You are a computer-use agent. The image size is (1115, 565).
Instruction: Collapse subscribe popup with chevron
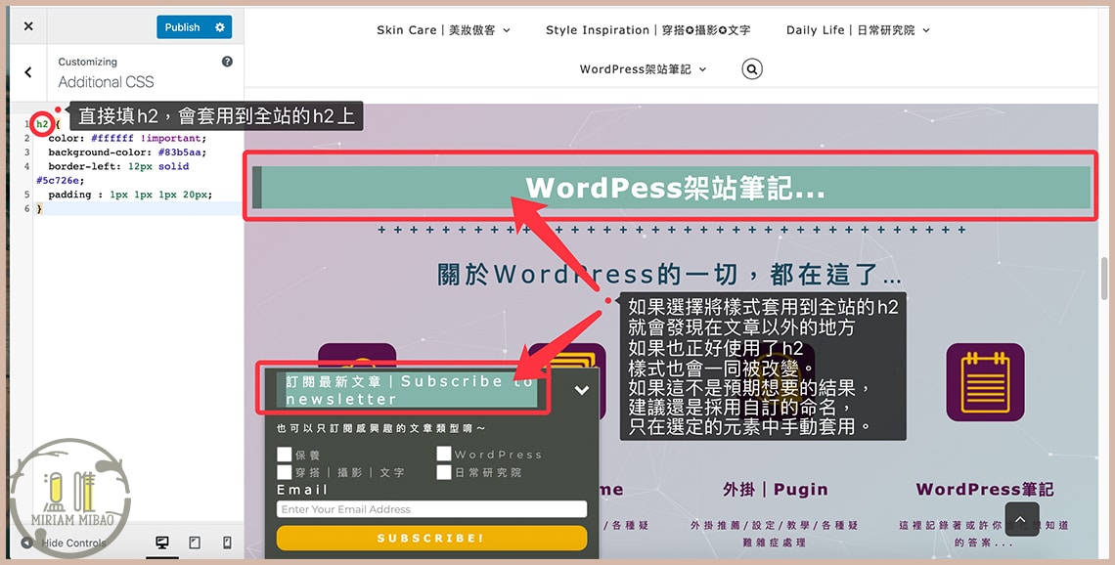point(582,389)
